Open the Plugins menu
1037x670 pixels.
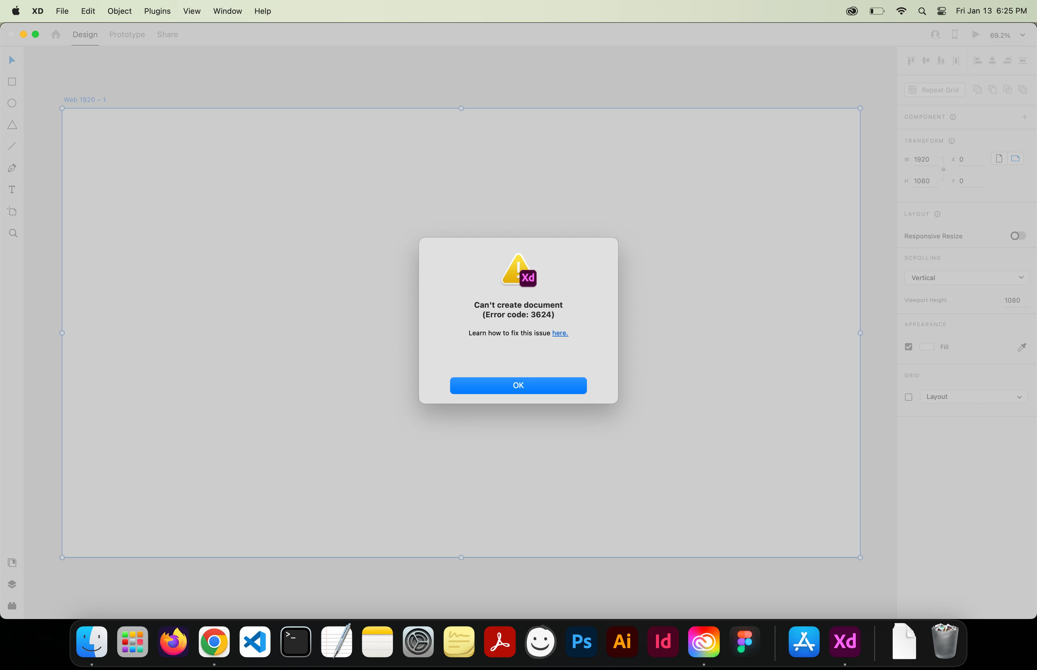(157, 11)
